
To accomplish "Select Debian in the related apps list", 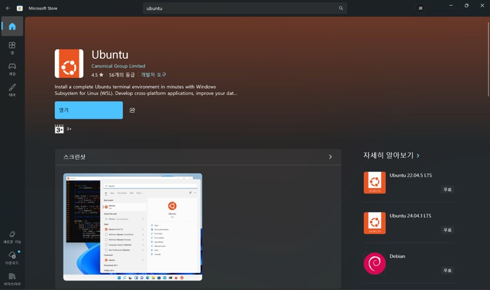I will (x=397, y=257).
